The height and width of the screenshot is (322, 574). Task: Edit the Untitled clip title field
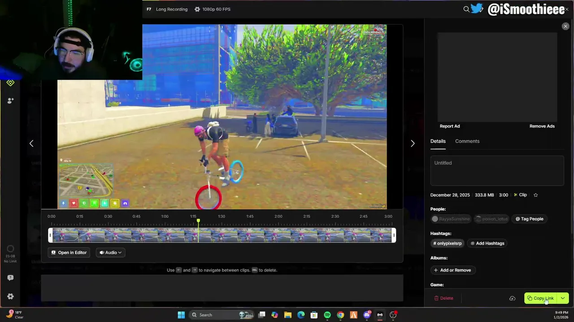pos(497,170)
